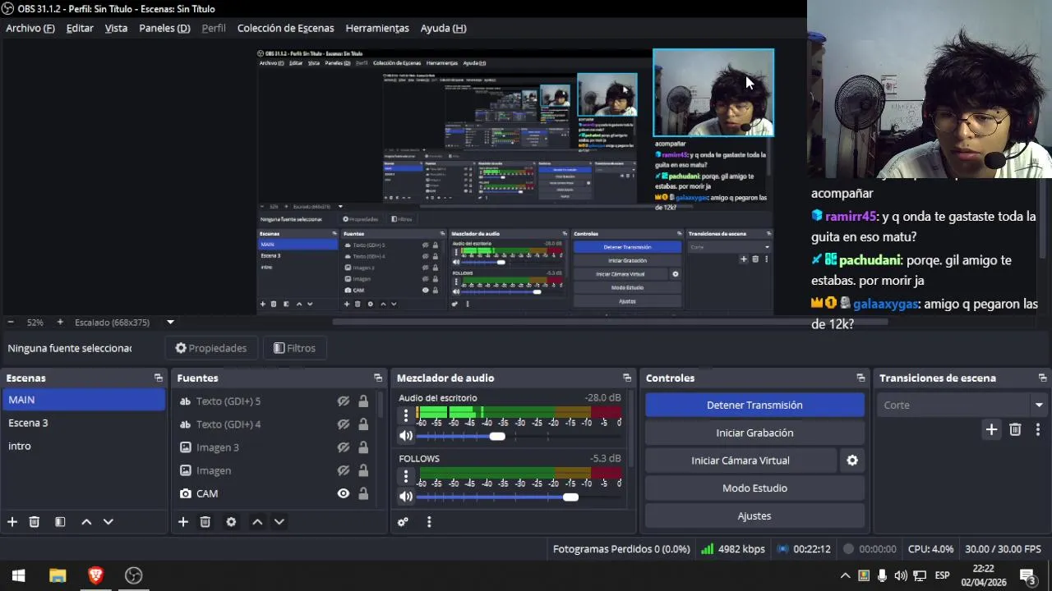The height and width of the screenshot is (591, 1052).
Task: Open Propiedades for selected source
Action: pos(211,348)
